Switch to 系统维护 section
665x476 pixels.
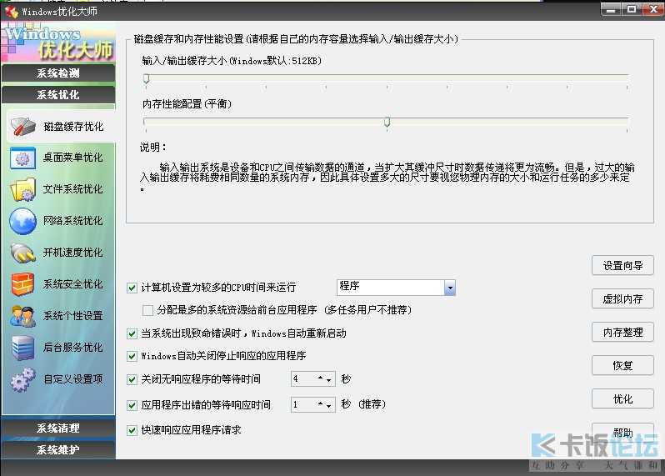pos(58,449)
